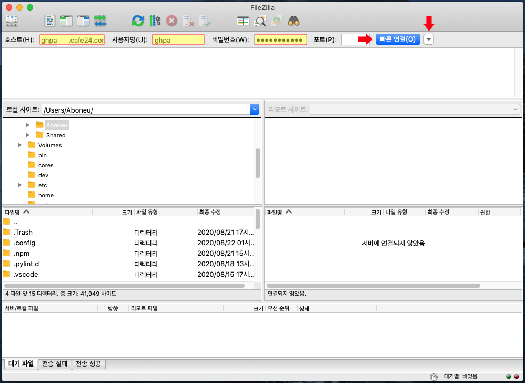Viewport: 525px width, 383px height.
Task: Open the Site Manager icon
Action: pyautogui.click(x=12, y=21)
